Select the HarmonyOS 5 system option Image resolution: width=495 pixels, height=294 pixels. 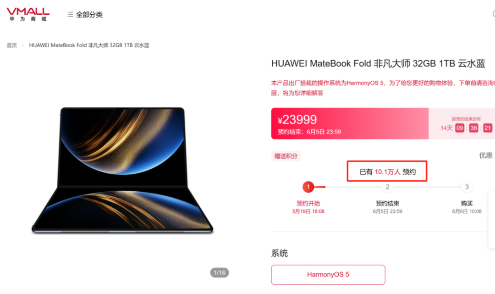(328, 275)
